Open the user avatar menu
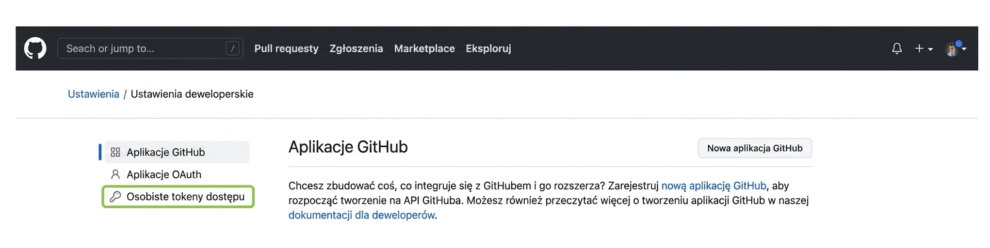The width and height of the screenshot is (990, 248). click(x=956, y=48)
